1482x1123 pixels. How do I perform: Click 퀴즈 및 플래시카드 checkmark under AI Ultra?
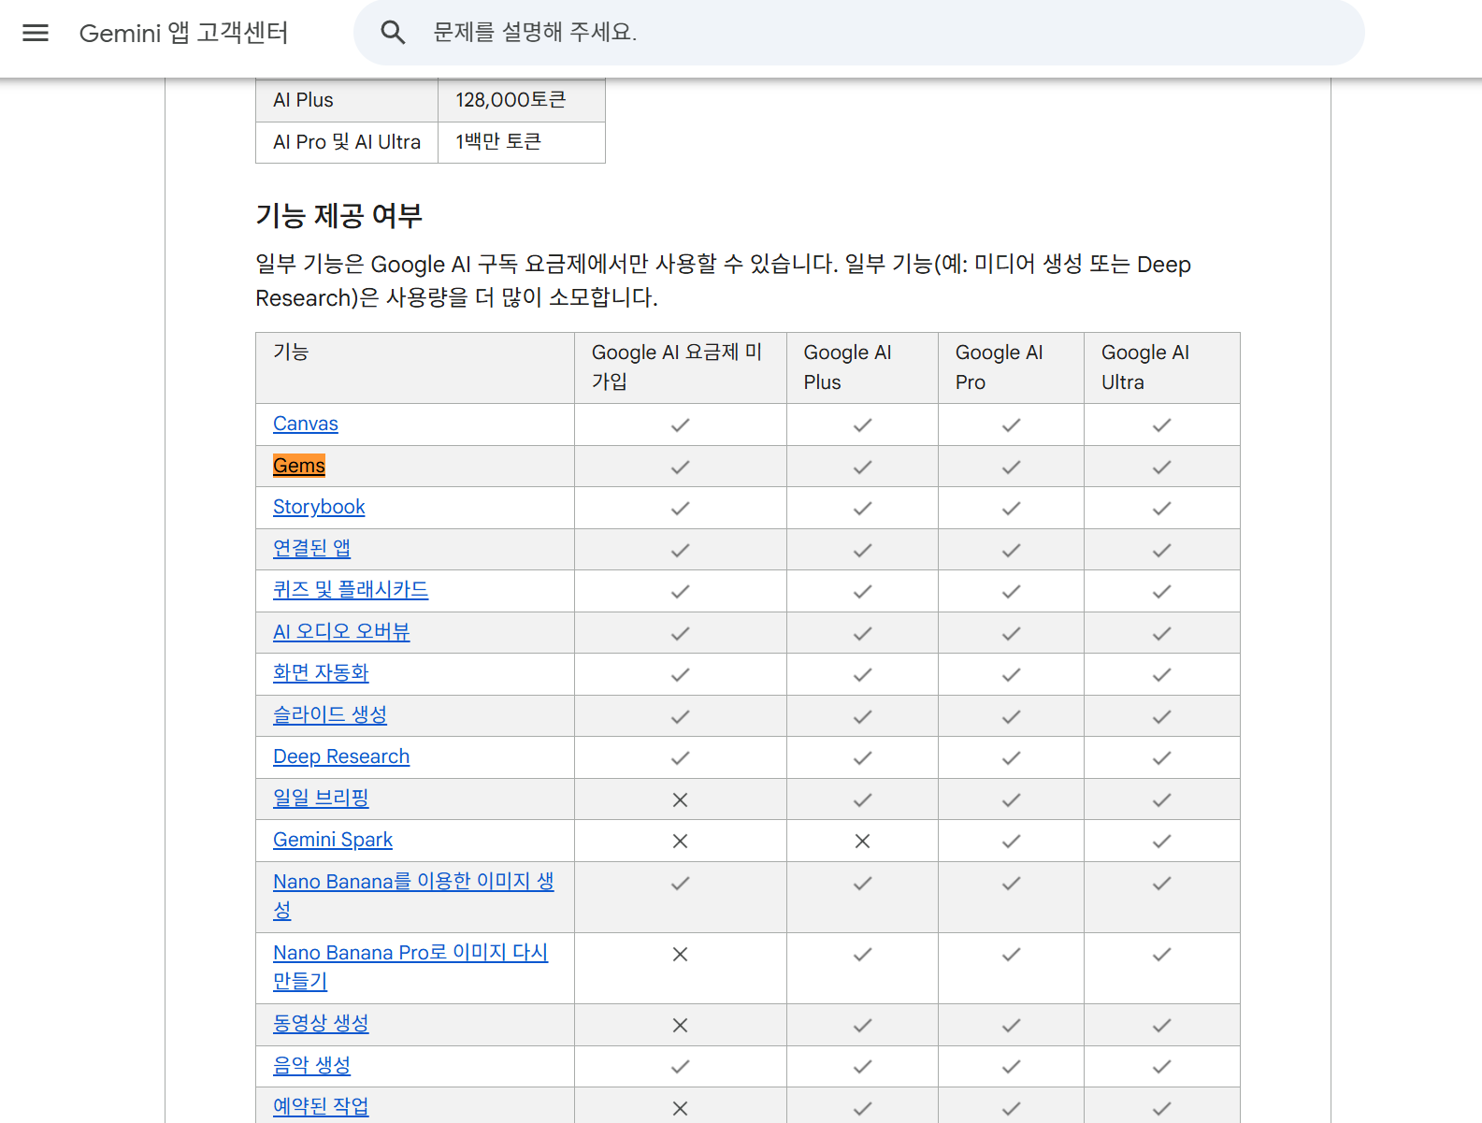[x=1161, y=592]
